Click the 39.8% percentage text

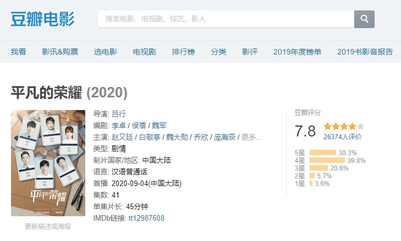click(x=356, y=161)
